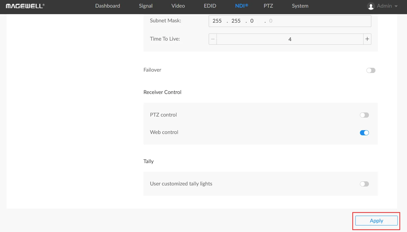The width and height of the screenshot is (407, 232).
Task: Navigate to the System tab
Action: click(x=300, y=6)
